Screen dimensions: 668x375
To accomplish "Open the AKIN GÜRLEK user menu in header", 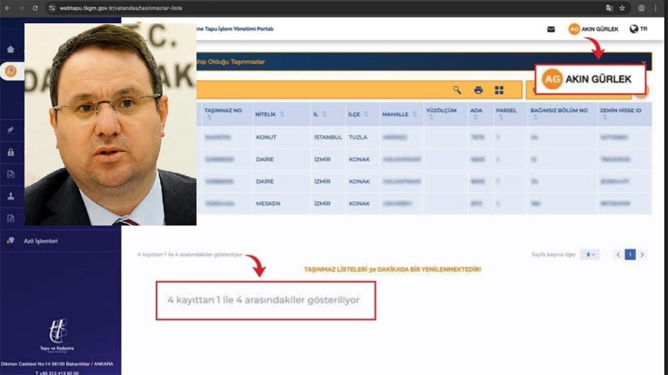I will (x=593, y=29).
